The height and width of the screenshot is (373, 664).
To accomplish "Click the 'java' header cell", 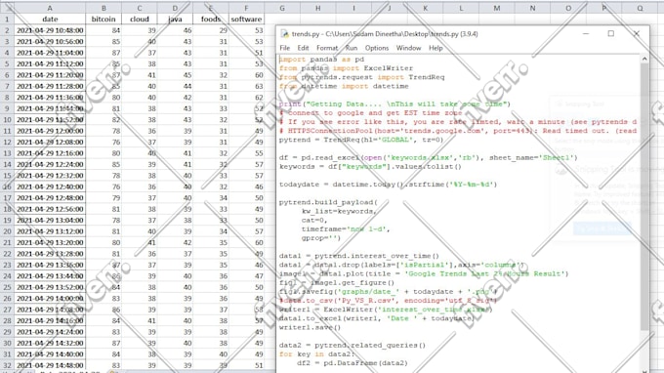I will coord(175,20).
